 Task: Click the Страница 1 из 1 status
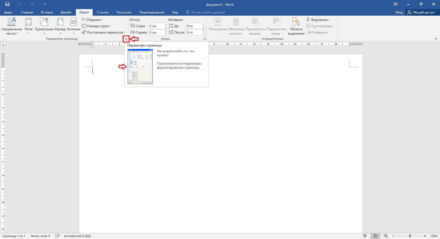(x=13, y=236)
